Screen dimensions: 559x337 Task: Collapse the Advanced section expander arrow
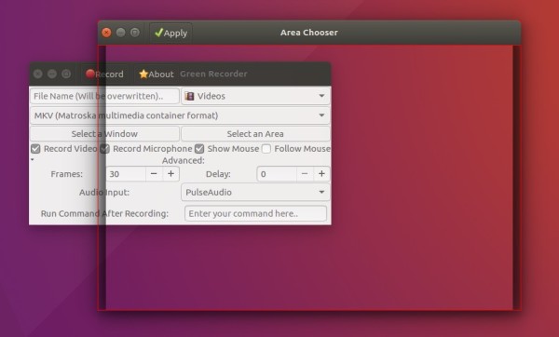33,159
